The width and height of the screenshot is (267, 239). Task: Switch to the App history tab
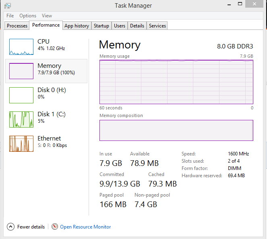point(77,26)
